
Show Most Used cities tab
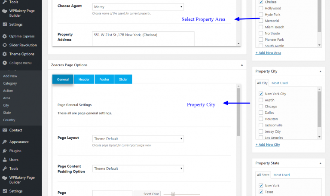tap(279, 83)
